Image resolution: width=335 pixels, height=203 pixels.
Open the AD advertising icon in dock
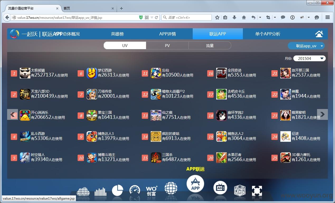220,188
